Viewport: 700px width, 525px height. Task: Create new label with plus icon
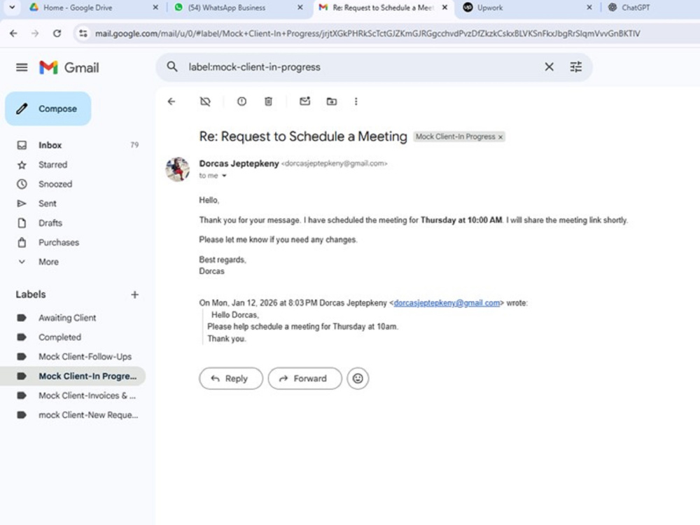click(135, 295)
